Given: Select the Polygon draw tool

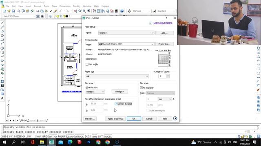Looking at the screenshot, I should [x=2, y=35].
